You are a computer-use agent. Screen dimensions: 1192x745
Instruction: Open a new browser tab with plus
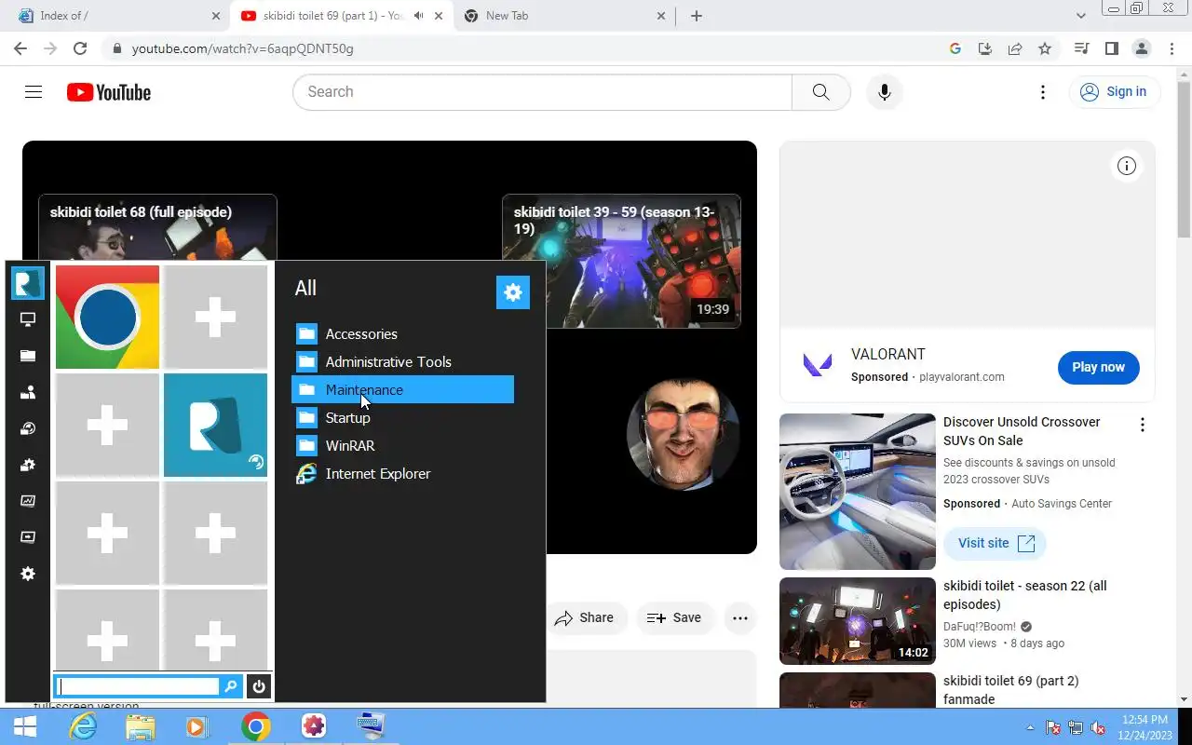697,16
